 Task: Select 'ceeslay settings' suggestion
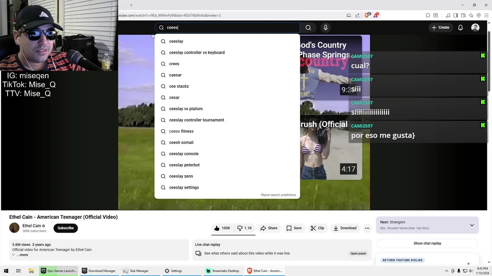tap(227, 187)
